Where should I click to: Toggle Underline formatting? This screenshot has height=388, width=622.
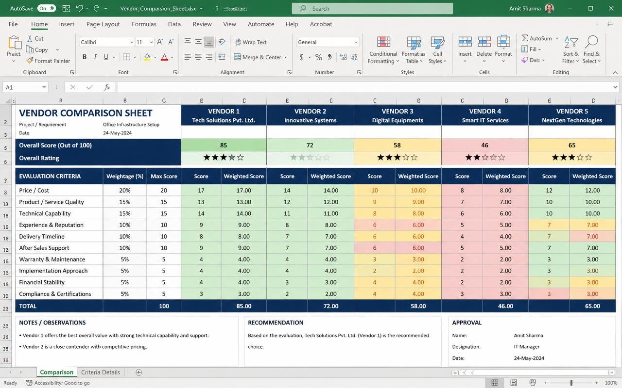click(106, 57)
